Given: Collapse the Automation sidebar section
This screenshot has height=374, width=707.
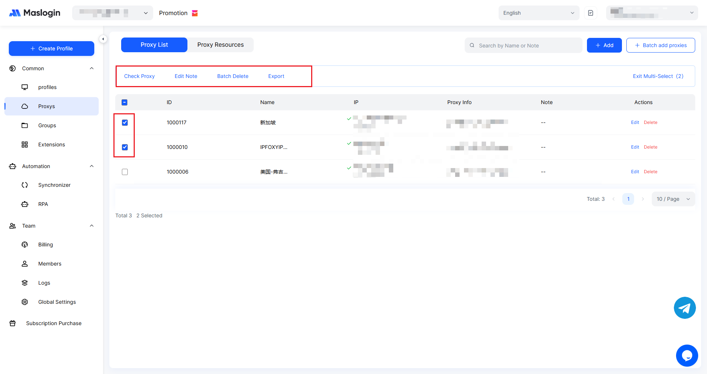Looking at the screenshot, I should (x=92, y=166).
